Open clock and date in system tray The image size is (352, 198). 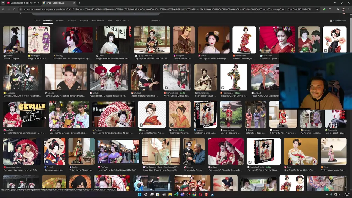345,195
